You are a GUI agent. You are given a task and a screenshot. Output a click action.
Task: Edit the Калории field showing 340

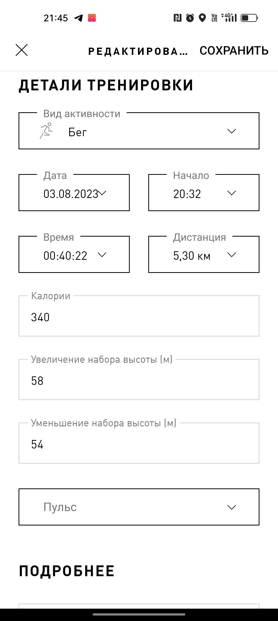[139, 316]
